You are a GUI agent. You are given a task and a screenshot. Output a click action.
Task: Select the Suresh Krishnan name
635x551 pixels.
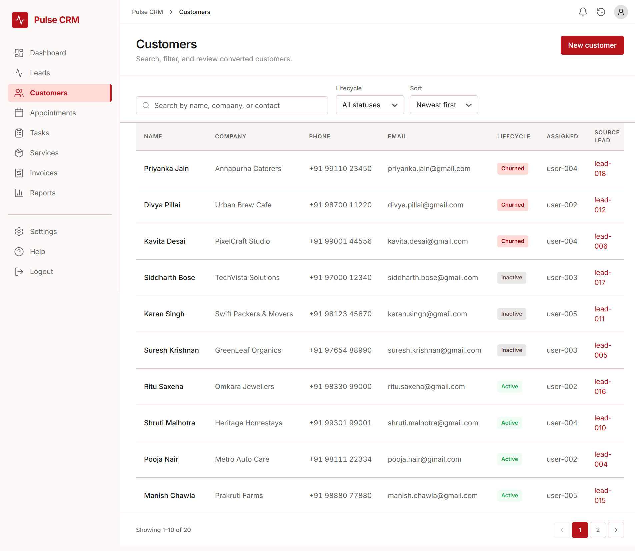(171, 350)
